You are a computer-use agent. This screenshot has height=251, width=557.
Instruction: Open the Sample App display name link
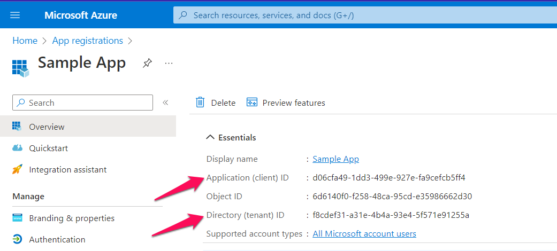point(335,159)
